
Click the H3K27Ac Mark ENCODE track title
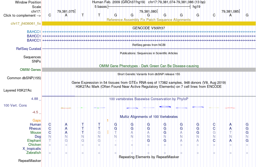[x=149, y=86]
